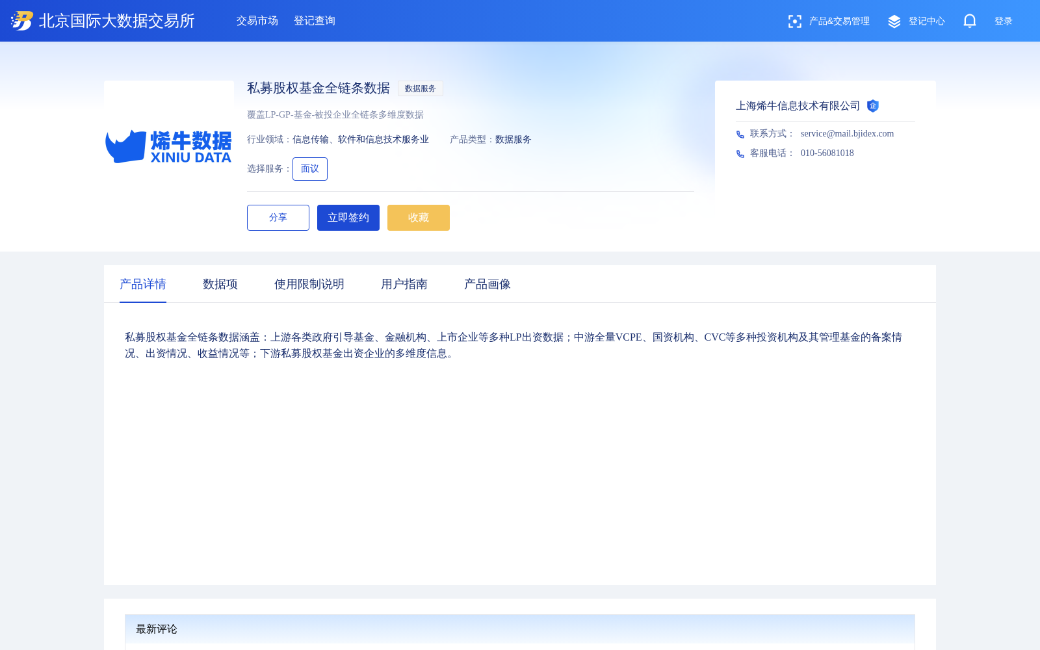The height and width of the screenshot is (650, 1040).
Task: Switch to the 产品画像 tab
Action: point(487,284)
